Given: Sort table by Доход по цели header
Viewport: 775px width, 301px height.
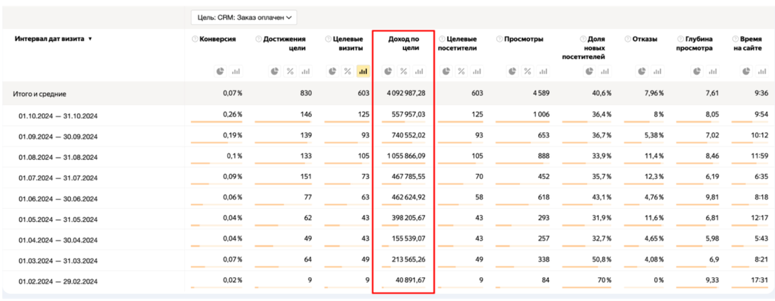Looking at the screenshot, I should (x=404, y=43).
